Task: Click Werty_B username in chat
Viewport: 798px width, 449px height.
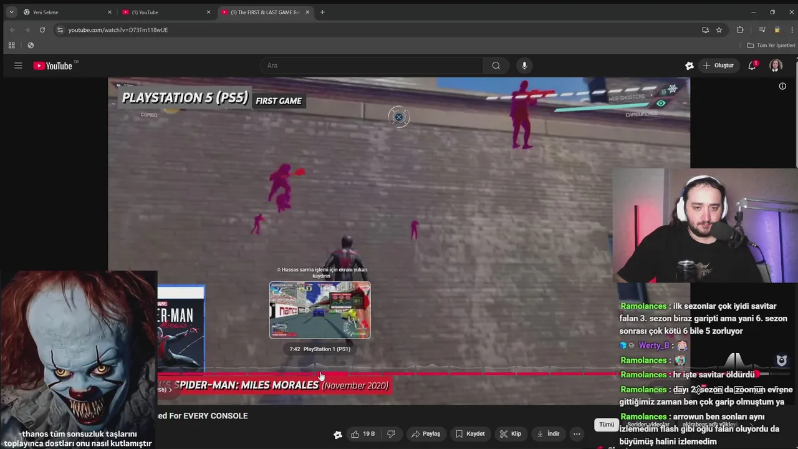Action: pos(653,345)
